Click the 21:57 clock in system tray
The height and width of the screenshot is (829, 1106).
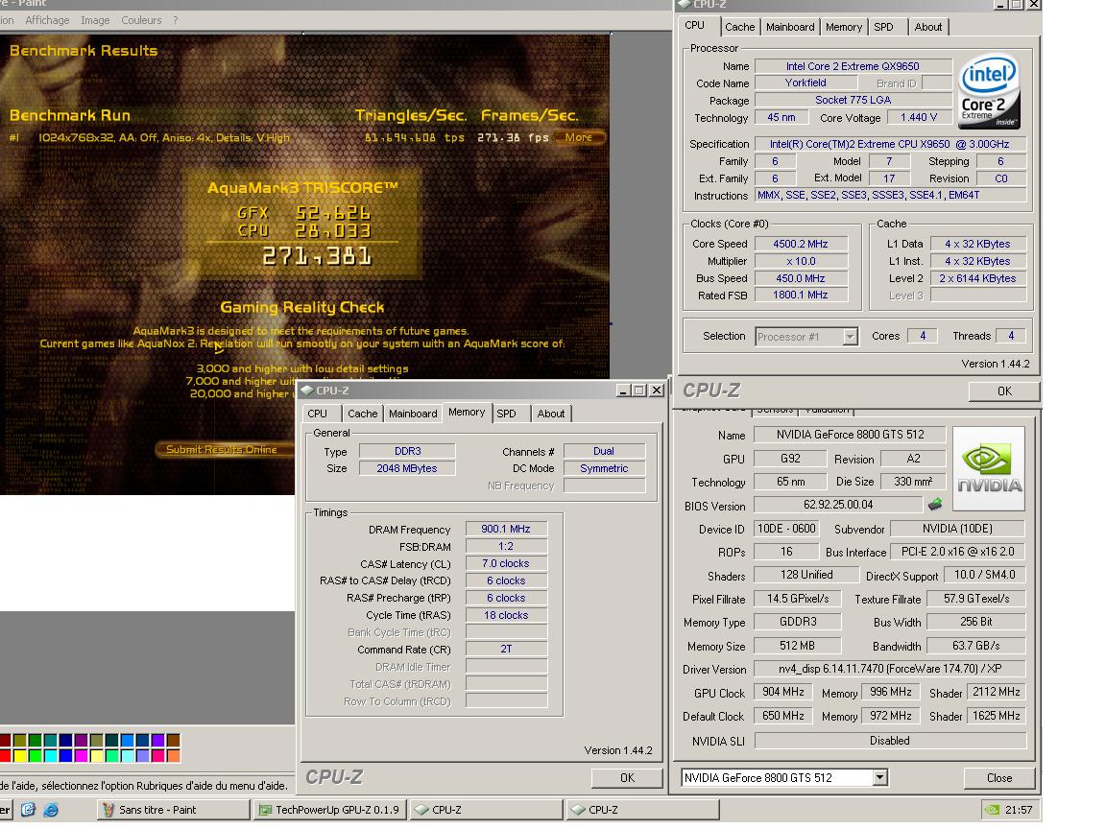pos(1019,810)
